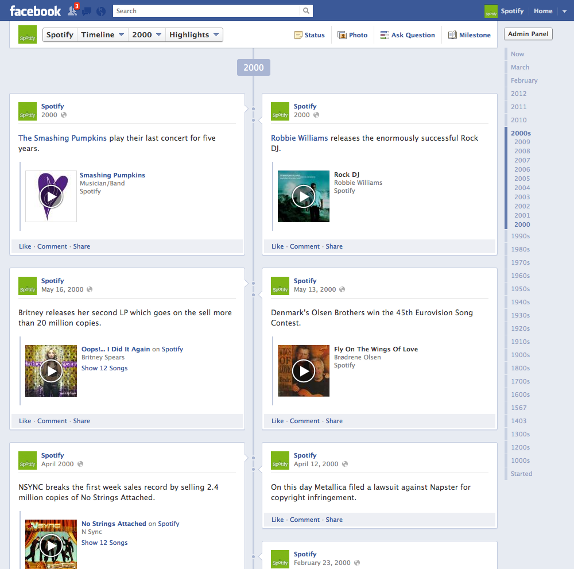This screenshot has width=574, height=569.
Task: Open the Highlights filter dropdown
Action: pyautogui.click(x=194, y=35)
